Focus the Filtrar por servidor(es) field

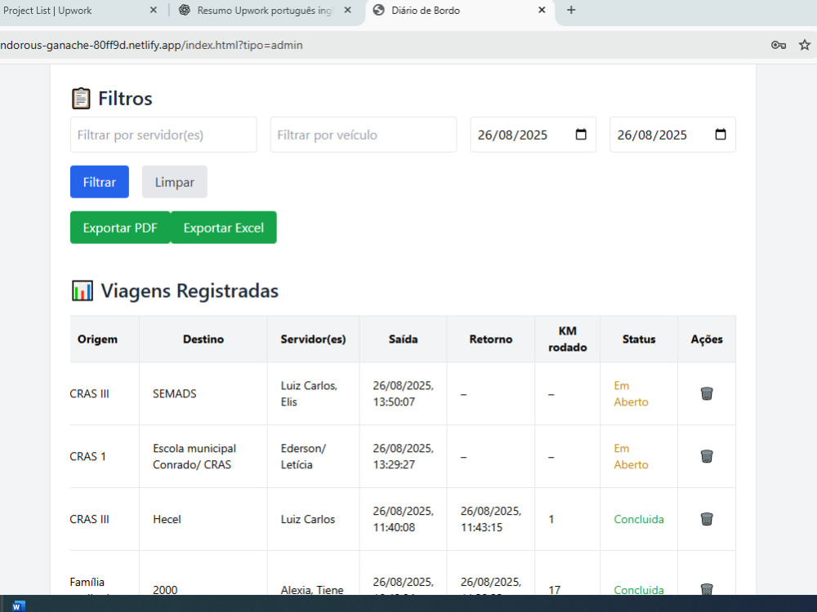click(163, 135)
